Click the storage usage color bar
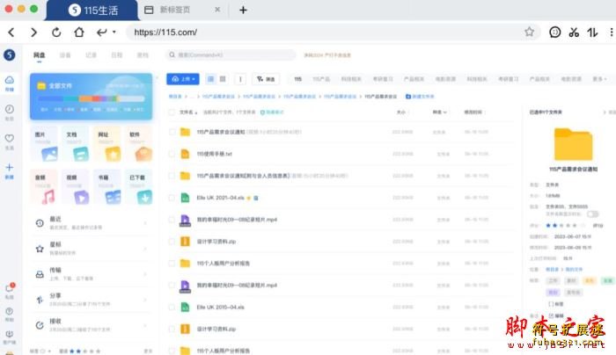 pyautogui.click(x=92, y=98)
